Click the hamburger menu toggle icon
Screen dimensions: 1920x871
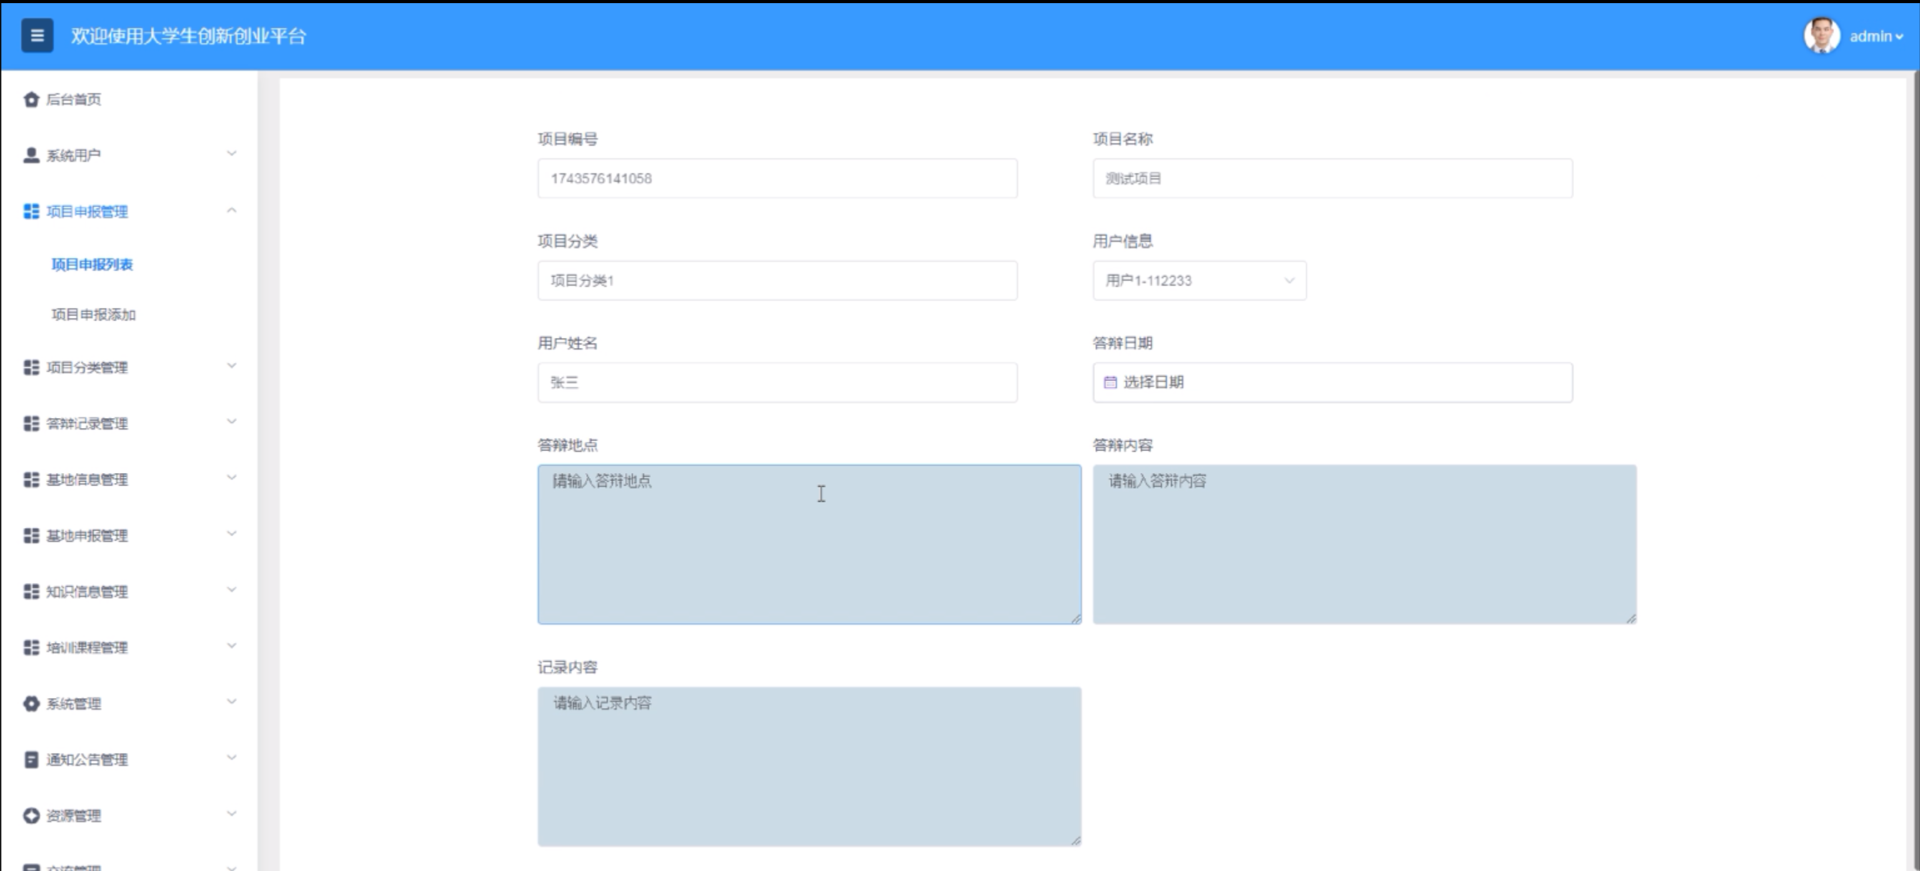tap(36, 36)
